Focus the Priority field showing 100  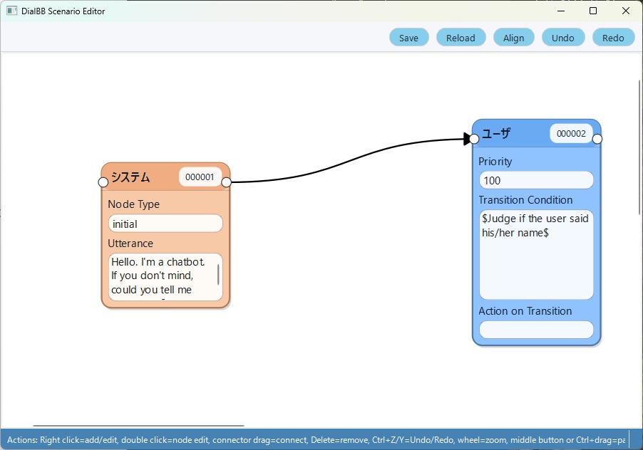536,180
